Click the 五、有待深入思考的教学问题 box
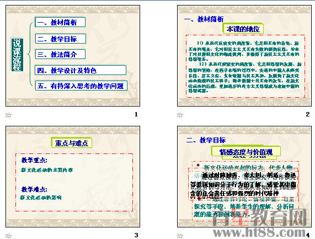Viewport: 315px width, 239px height. (81, 86)
